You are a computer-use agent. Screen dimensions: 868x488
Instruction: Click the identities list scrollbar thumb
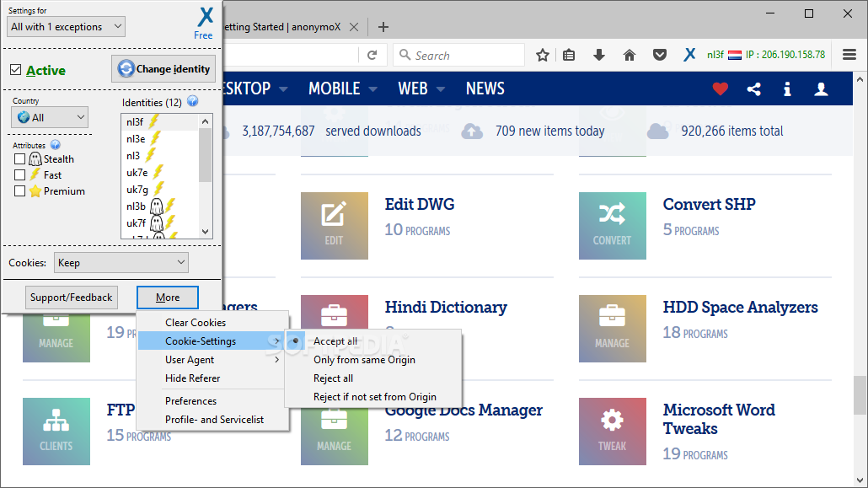206,155
